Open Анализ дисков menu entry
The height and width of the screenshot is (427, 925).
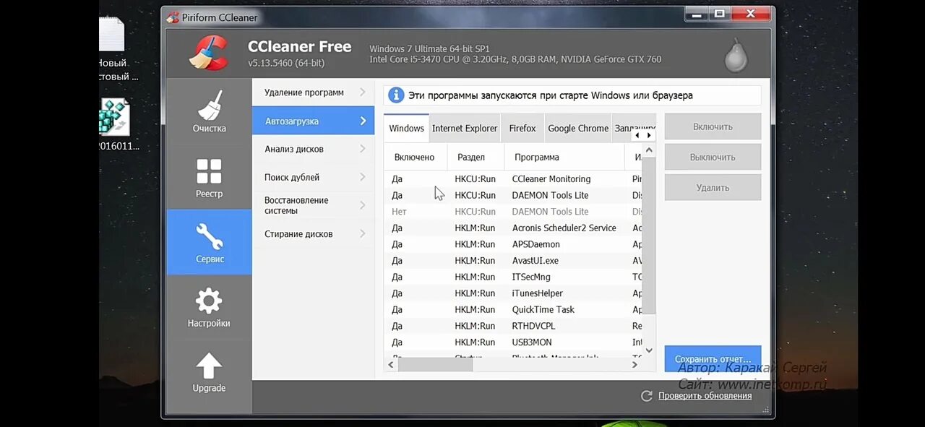coord(313,149)
